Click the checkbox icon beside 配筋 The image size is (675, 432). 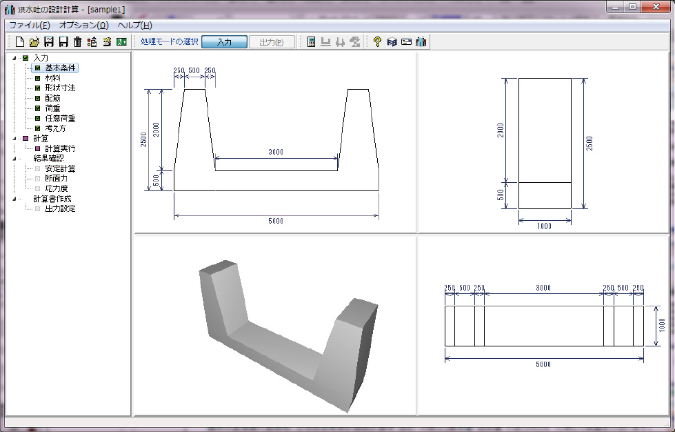click(38, 99)
